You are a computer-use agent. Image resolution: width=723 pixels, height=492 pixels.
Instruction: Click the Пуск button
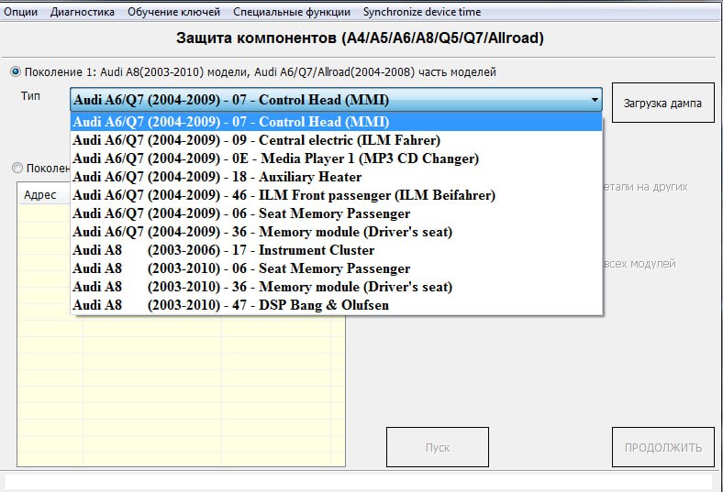pos(437,447)
